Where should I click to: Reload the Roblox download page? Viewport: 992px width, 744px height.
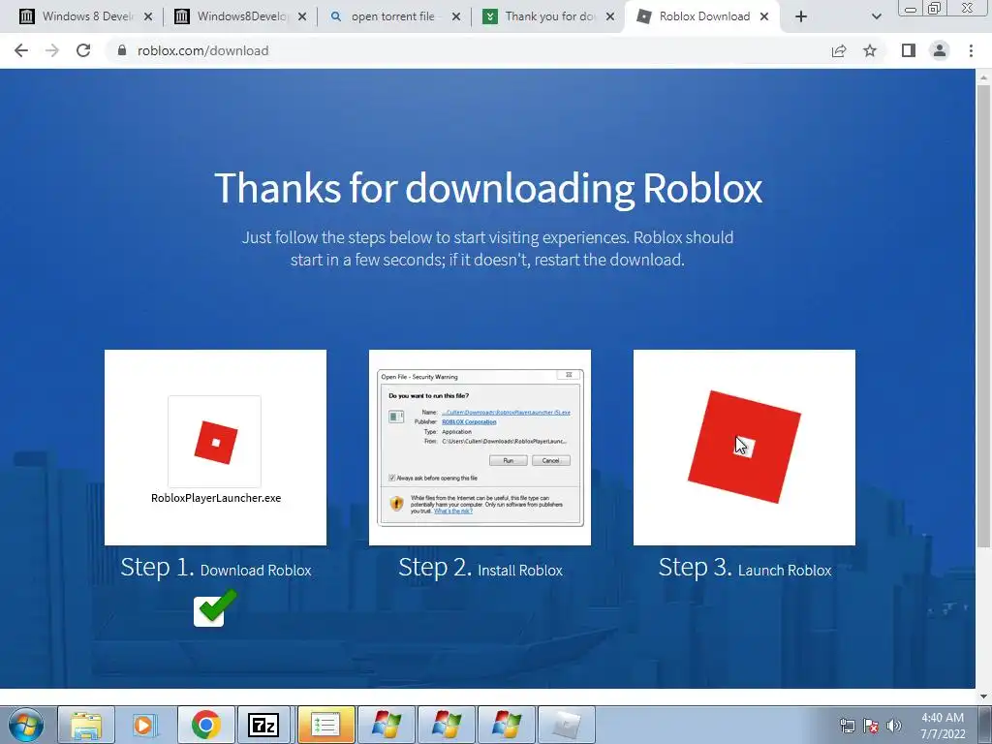click(x=83, y=50)
